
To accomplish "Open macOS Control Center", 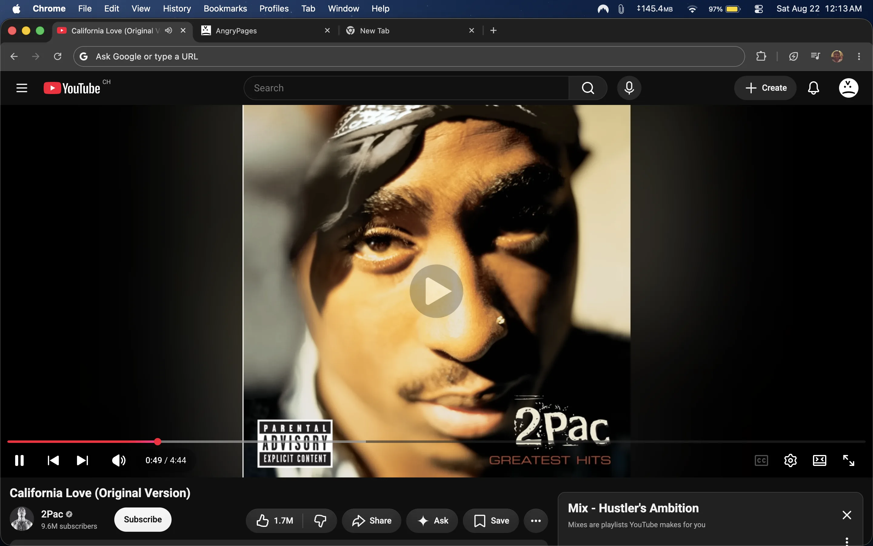I will pos(759,9).
